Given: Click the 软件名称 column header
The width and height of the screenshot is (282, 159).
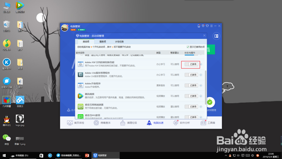Looking at the screenshot, I should coord(80,53).
